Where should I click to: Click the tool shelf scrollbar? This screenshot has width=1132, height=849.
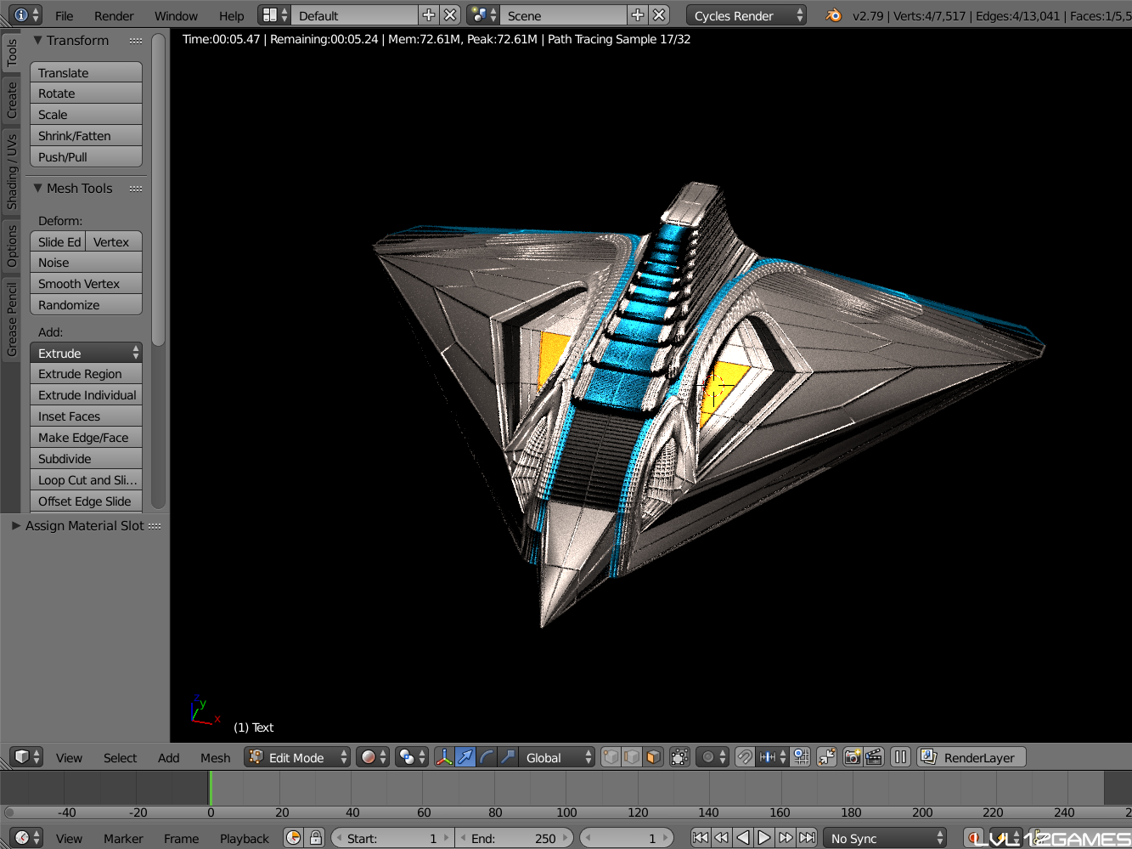pos(158,189)
